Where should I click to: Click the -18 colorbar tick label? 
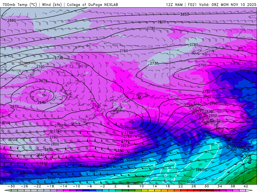50,186
